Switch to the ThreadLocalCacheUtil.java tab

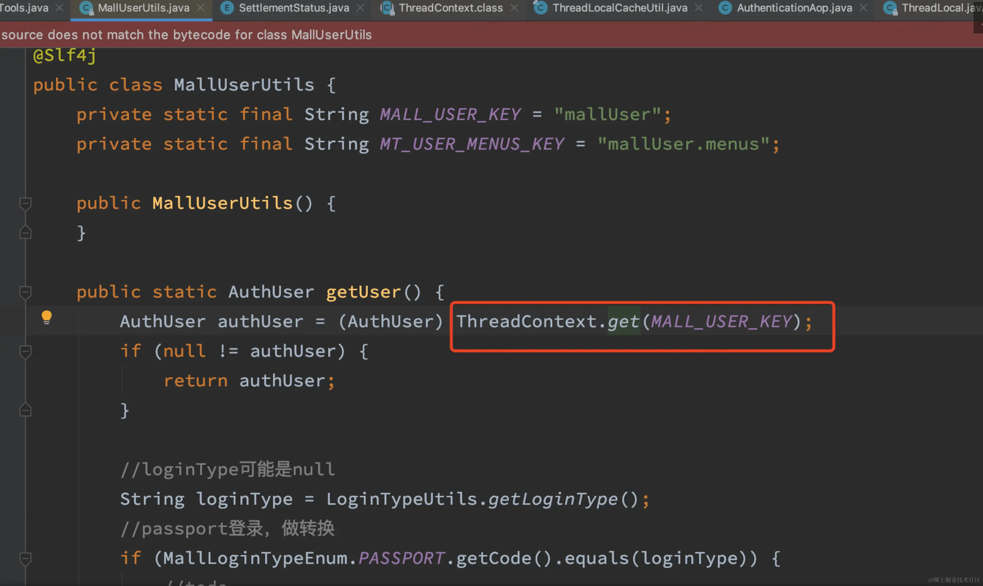(x=619, y=8)
